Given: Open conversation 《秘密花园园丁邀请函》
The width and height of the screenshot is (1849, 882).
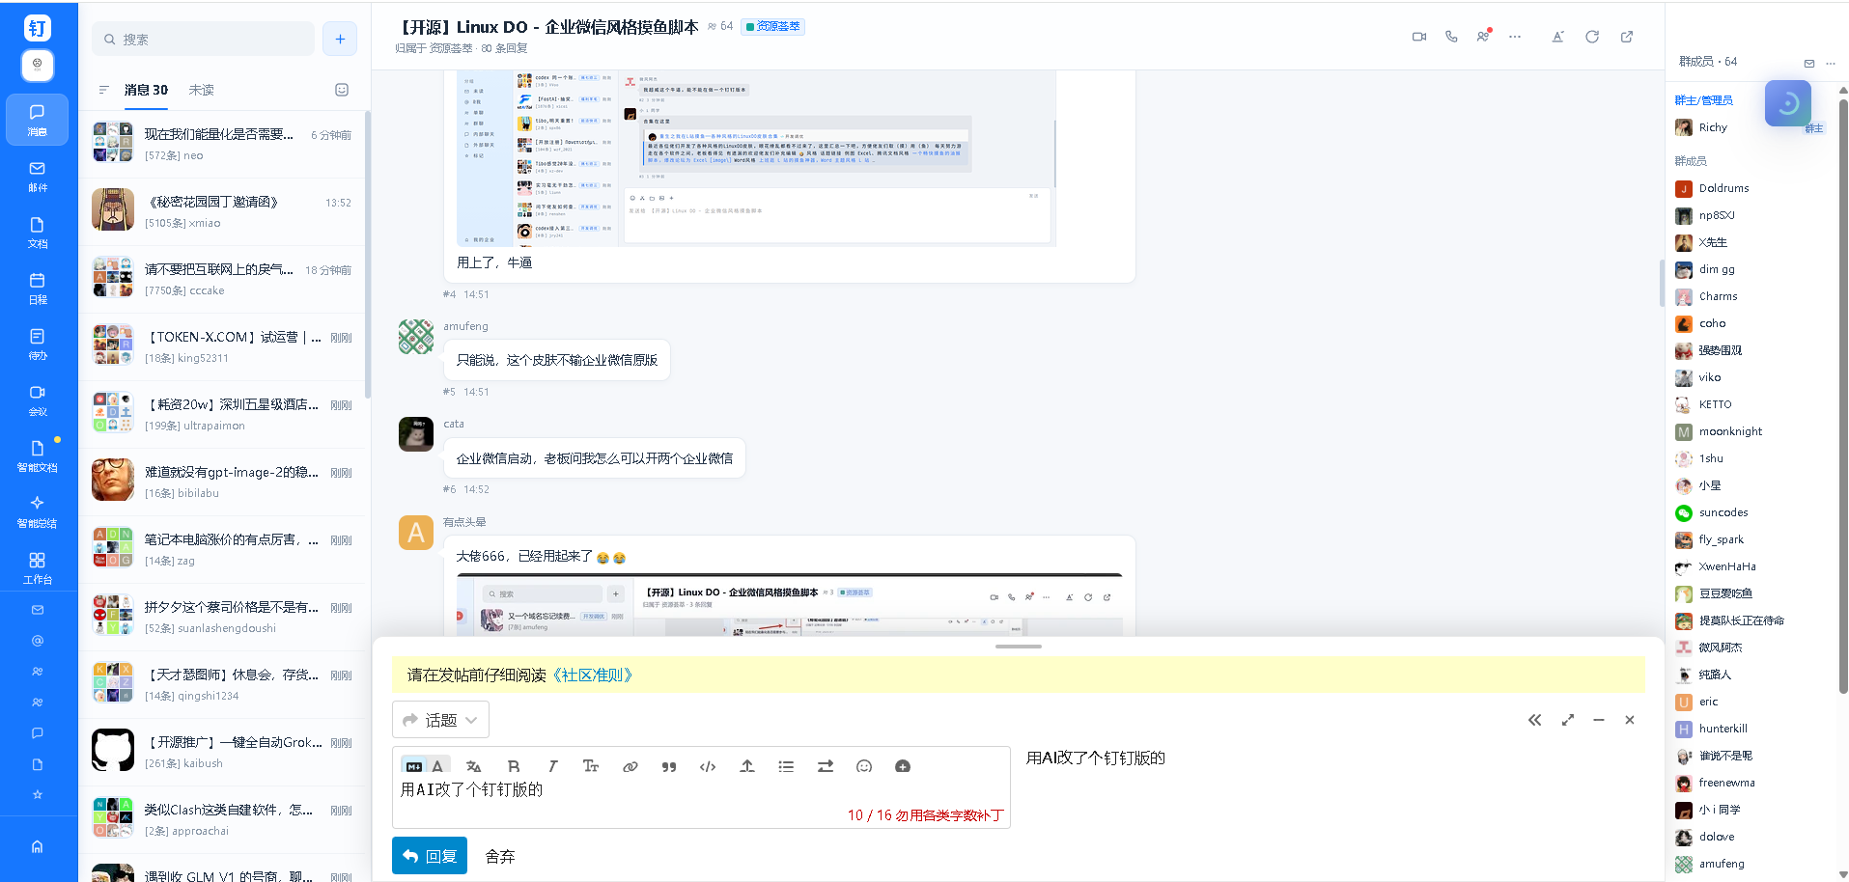Looking at the screenshot, I should 224,211.
